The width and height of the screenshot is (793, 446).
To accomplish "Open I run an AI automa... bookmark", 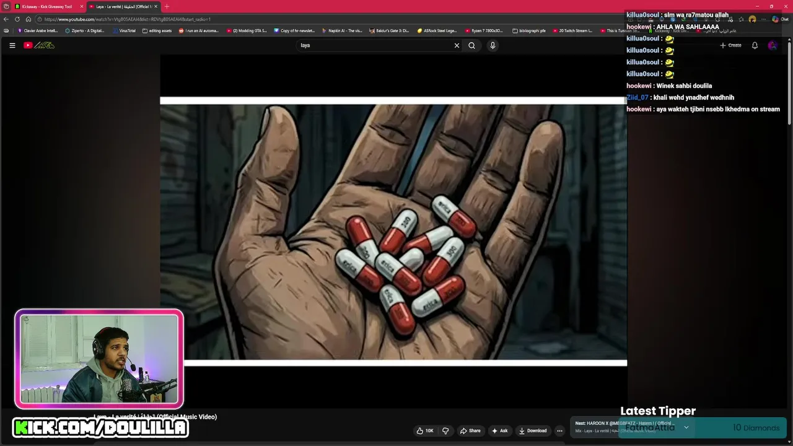I will 199,30.
